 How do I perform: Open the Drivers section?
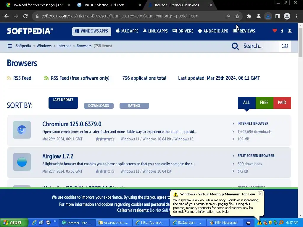pos(183,31)
